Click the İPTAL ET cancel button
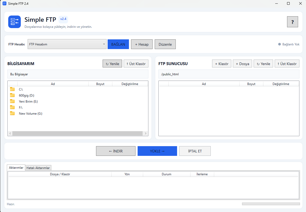 coord(195,151)
